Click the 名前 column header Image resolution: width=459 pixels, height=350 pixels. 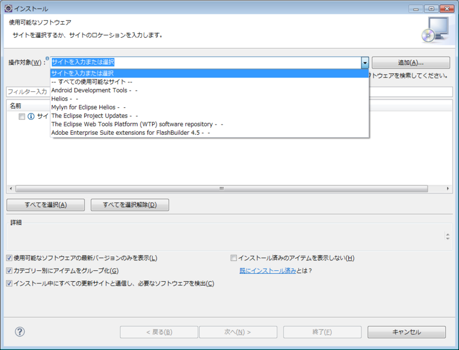coord(28,106)
